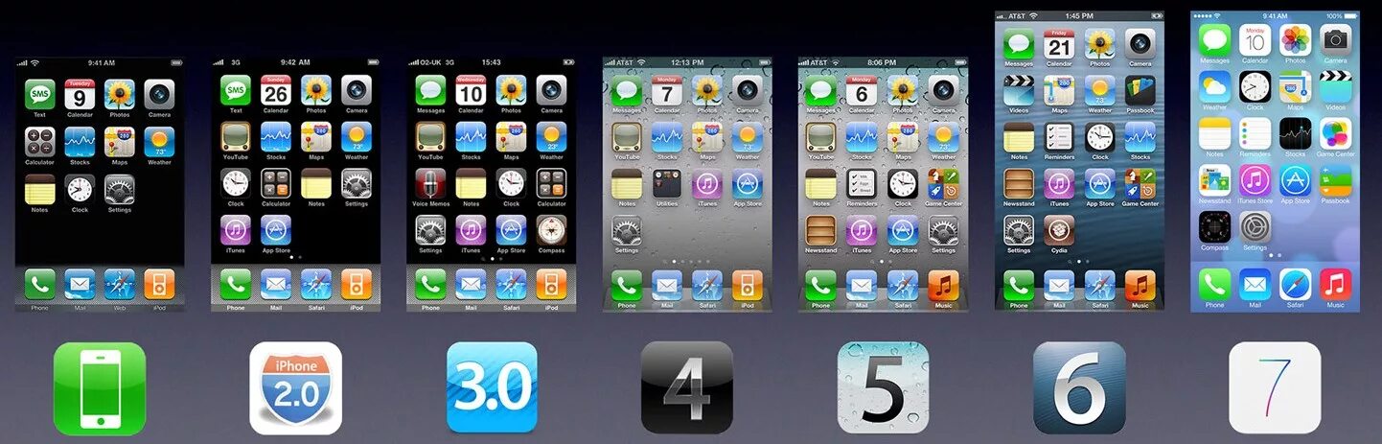Open the Utilities folder icon

click(x=667, y=183)
